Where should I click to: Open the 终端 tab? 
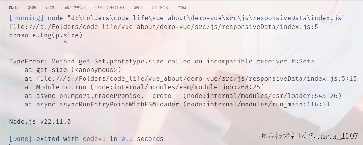click(31, 8)
